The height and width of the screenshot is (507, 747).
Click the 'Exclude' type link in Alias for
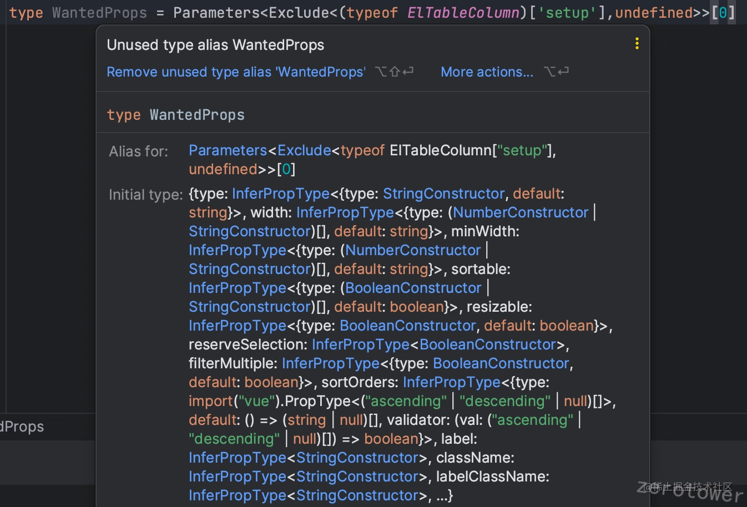304,150
